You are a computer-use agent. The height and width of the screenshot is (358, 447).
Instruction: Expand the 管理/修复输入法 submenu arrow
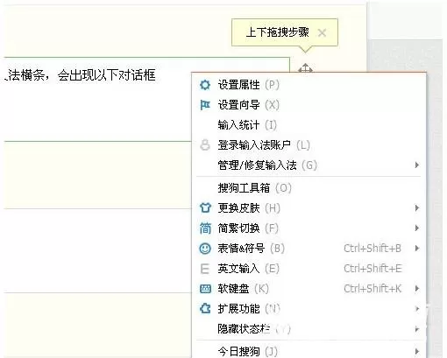[x=417, y=165]
